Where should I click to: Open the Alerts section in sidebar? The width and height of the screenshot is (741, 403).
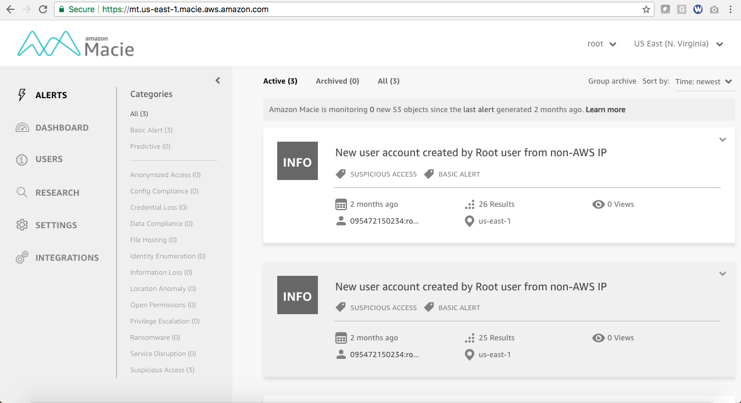51,95
